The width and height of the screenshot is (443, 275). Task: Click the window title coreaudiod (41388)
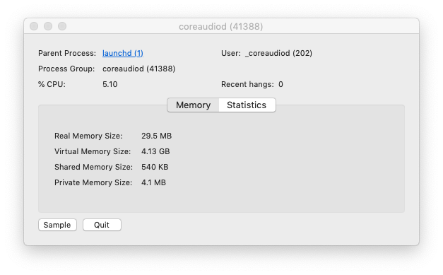click(220, 27)
